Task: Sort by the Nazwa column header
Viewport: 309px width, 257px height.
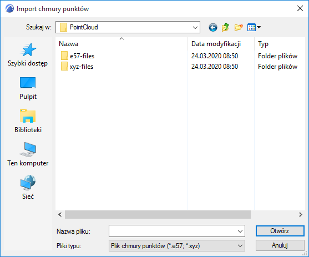Action: pyautogui.click(x=121, y=44)
